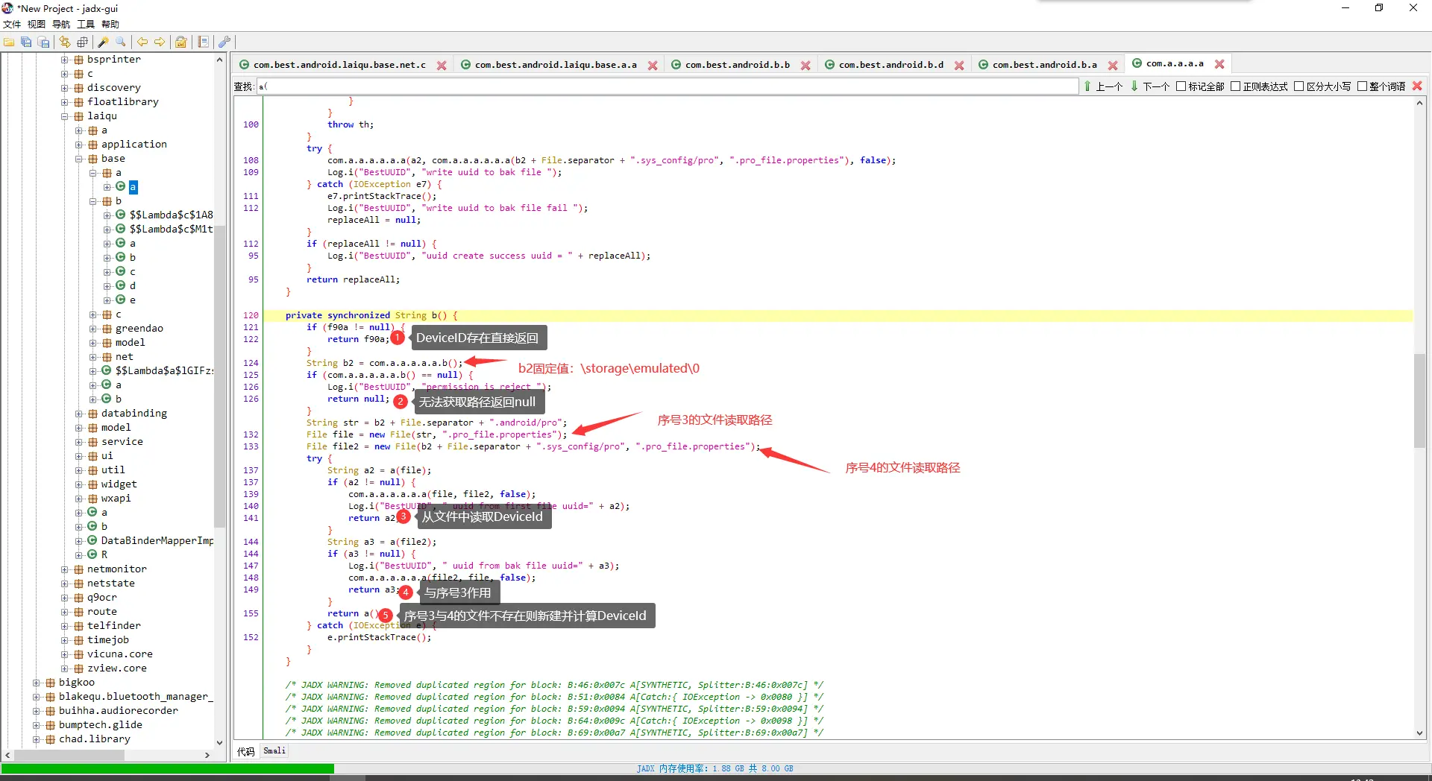Viewport: 1432px width, 781px height.
Task: Close the com.a.a.a.a tab
Action: tap(1219, 64)
